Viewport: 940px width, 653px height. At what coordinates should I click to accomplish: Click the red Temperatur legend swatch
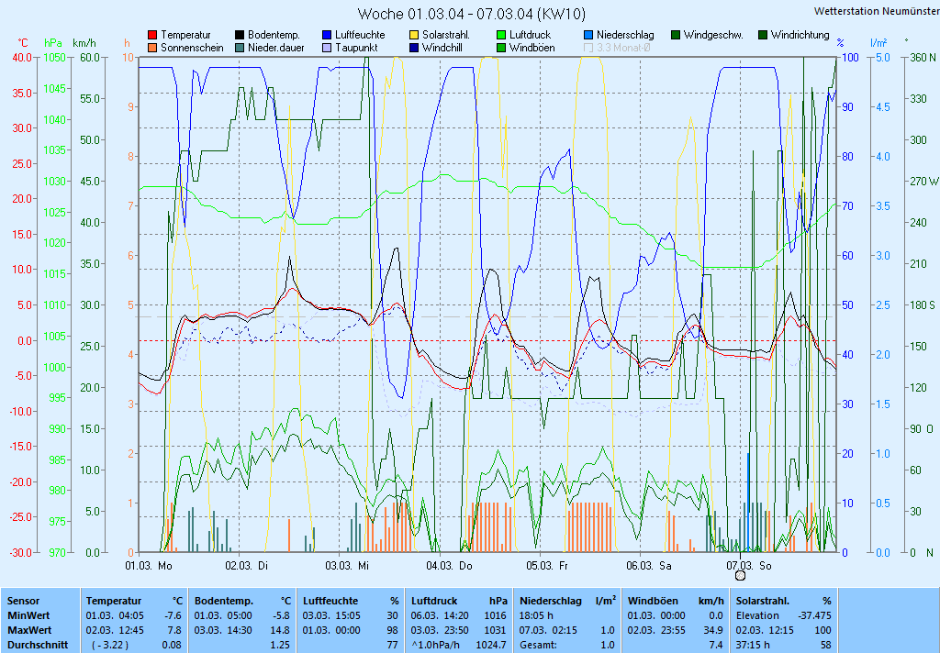(x=152, y=36)
